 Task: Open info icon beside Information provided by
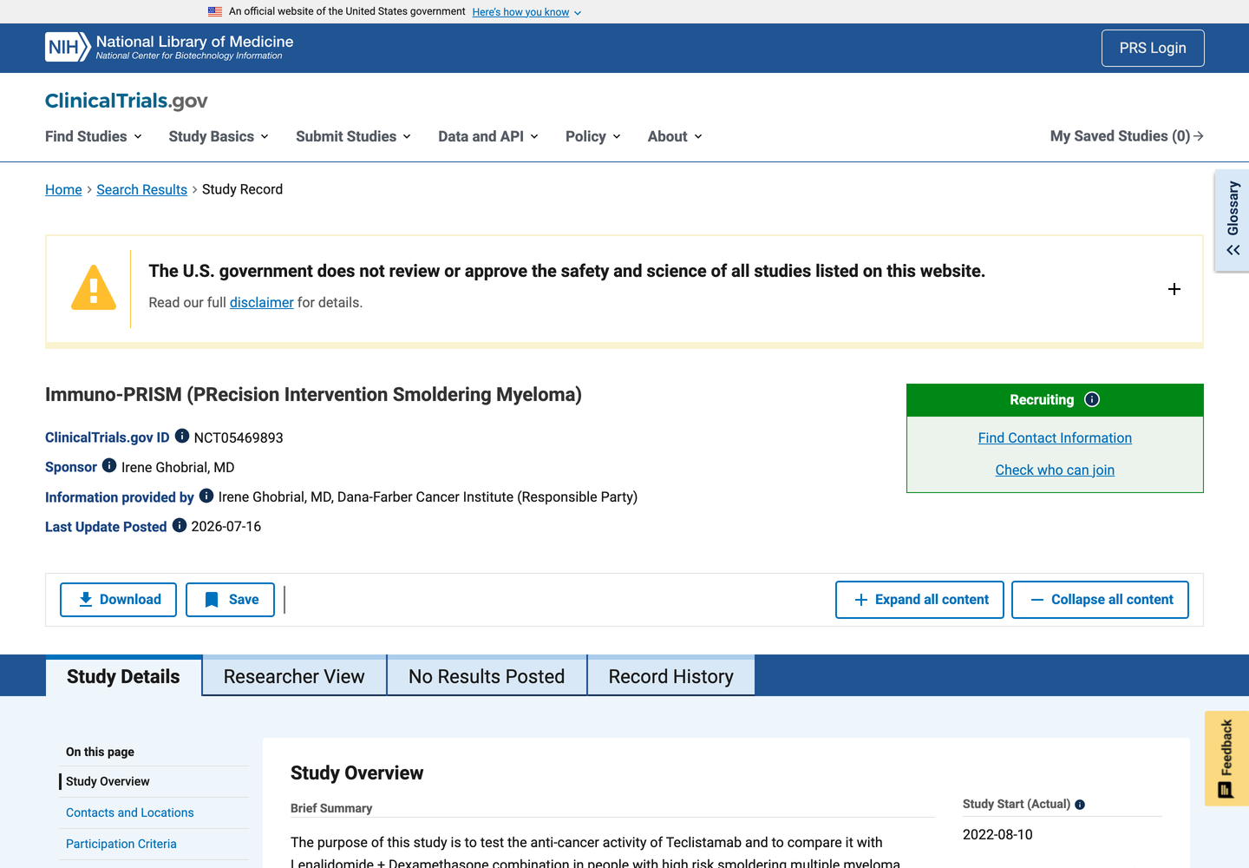tap(206, 495)
